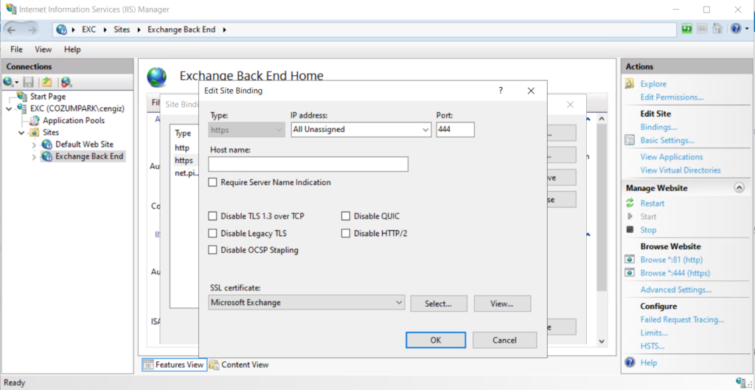755x390 pixels.
Task: Select the Sites folder node
Action: [x=51, y=132]
